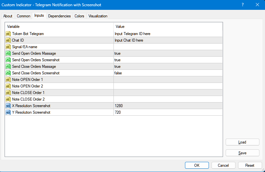This screenshot has height=172, width=265.
Task: Click the X Resolution Screenshot integer icon
Action: (x=8, y=106)
